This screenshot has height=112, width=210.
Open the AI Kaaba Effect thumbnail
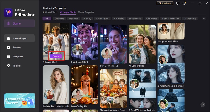[56, 42]
